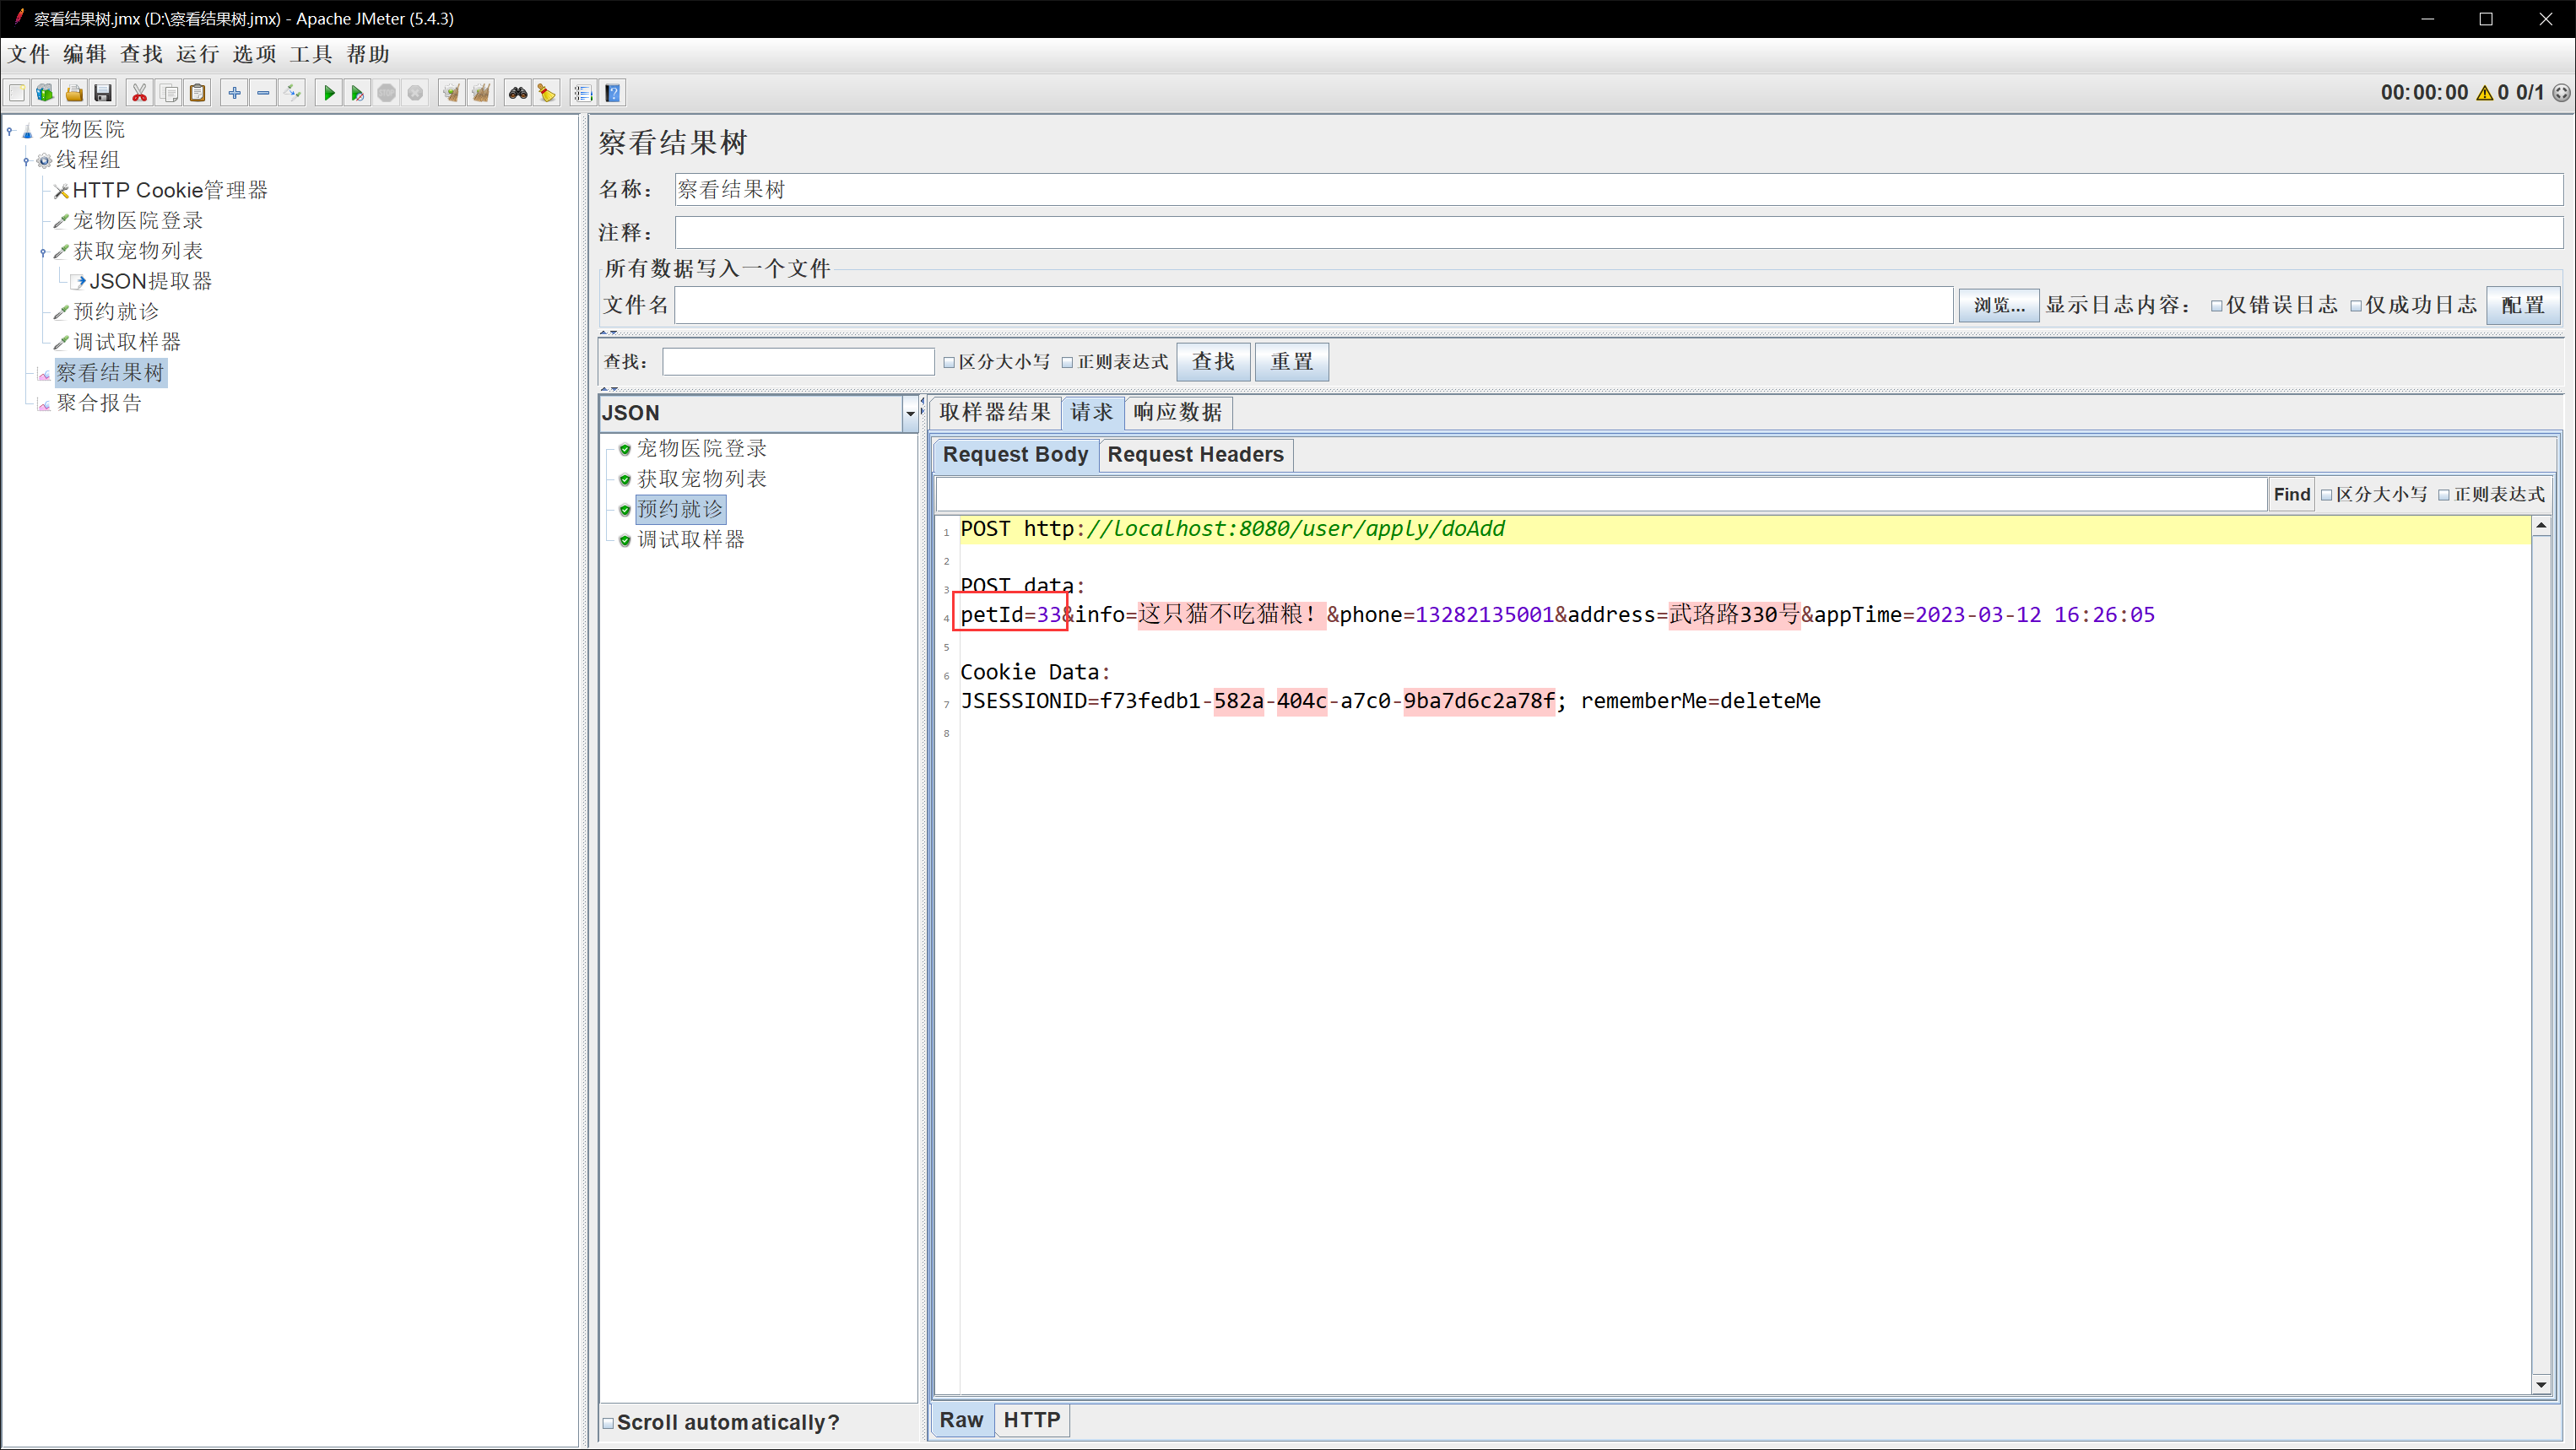
Task: Click Start no pauses icon
Action: pyautogui.click(x=357, y=93)
